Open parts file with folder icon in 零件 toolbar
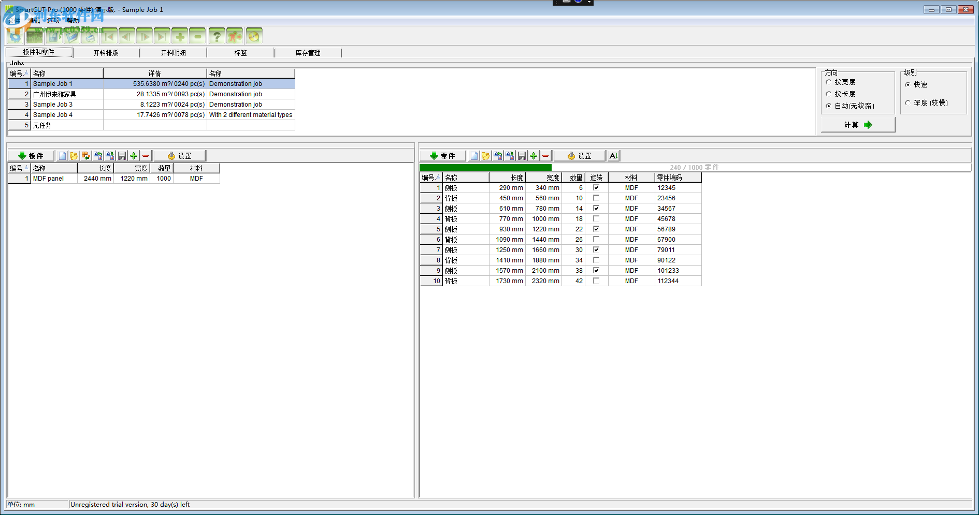This screenshot has height=515, width=979. coord(486,156)
